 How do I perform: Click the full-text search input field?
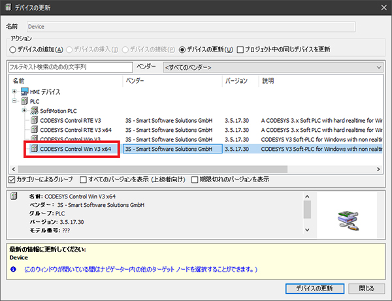coord(71,67)
